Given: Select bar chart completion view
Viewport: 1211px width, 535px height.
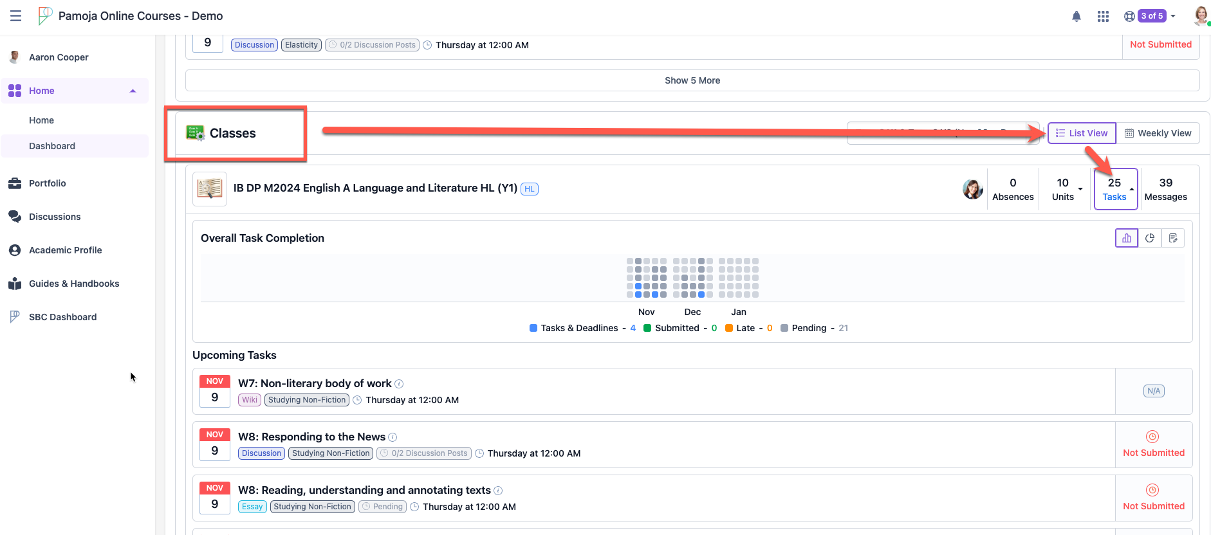Looking at the screenshot, I should (x=1127, y=238).
